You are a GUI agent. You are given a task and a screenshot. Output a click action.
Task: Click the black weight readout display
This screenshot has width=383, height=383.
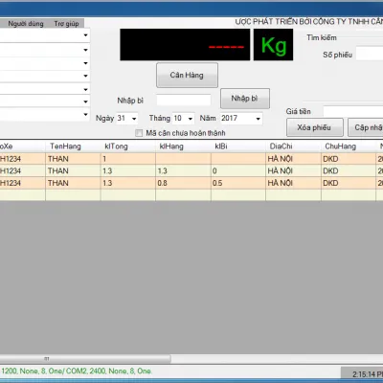pos(185,45)
